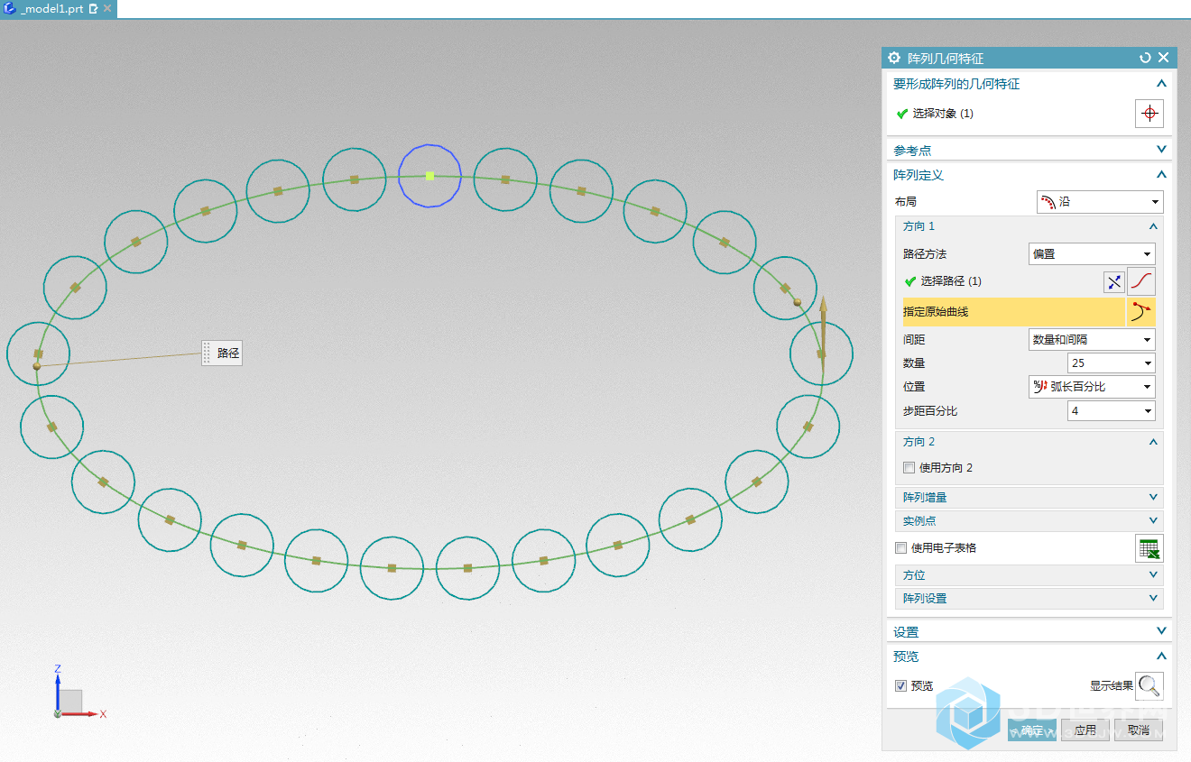Click the dialog settings gear icon
The height and width of the screenshot is (762, 1191).
[x=894, y=58]
